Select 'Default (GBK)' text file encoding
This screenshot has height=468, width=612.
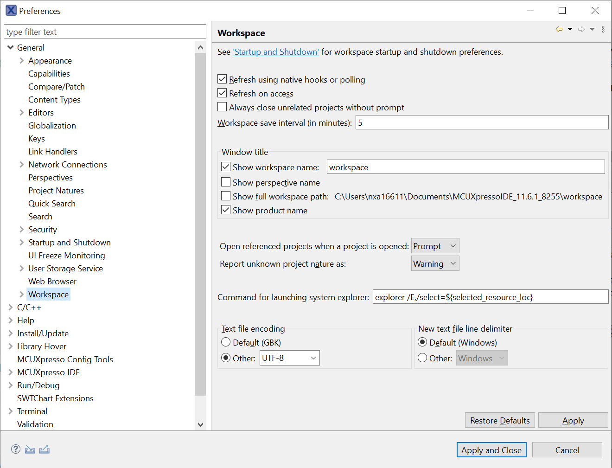226,342
